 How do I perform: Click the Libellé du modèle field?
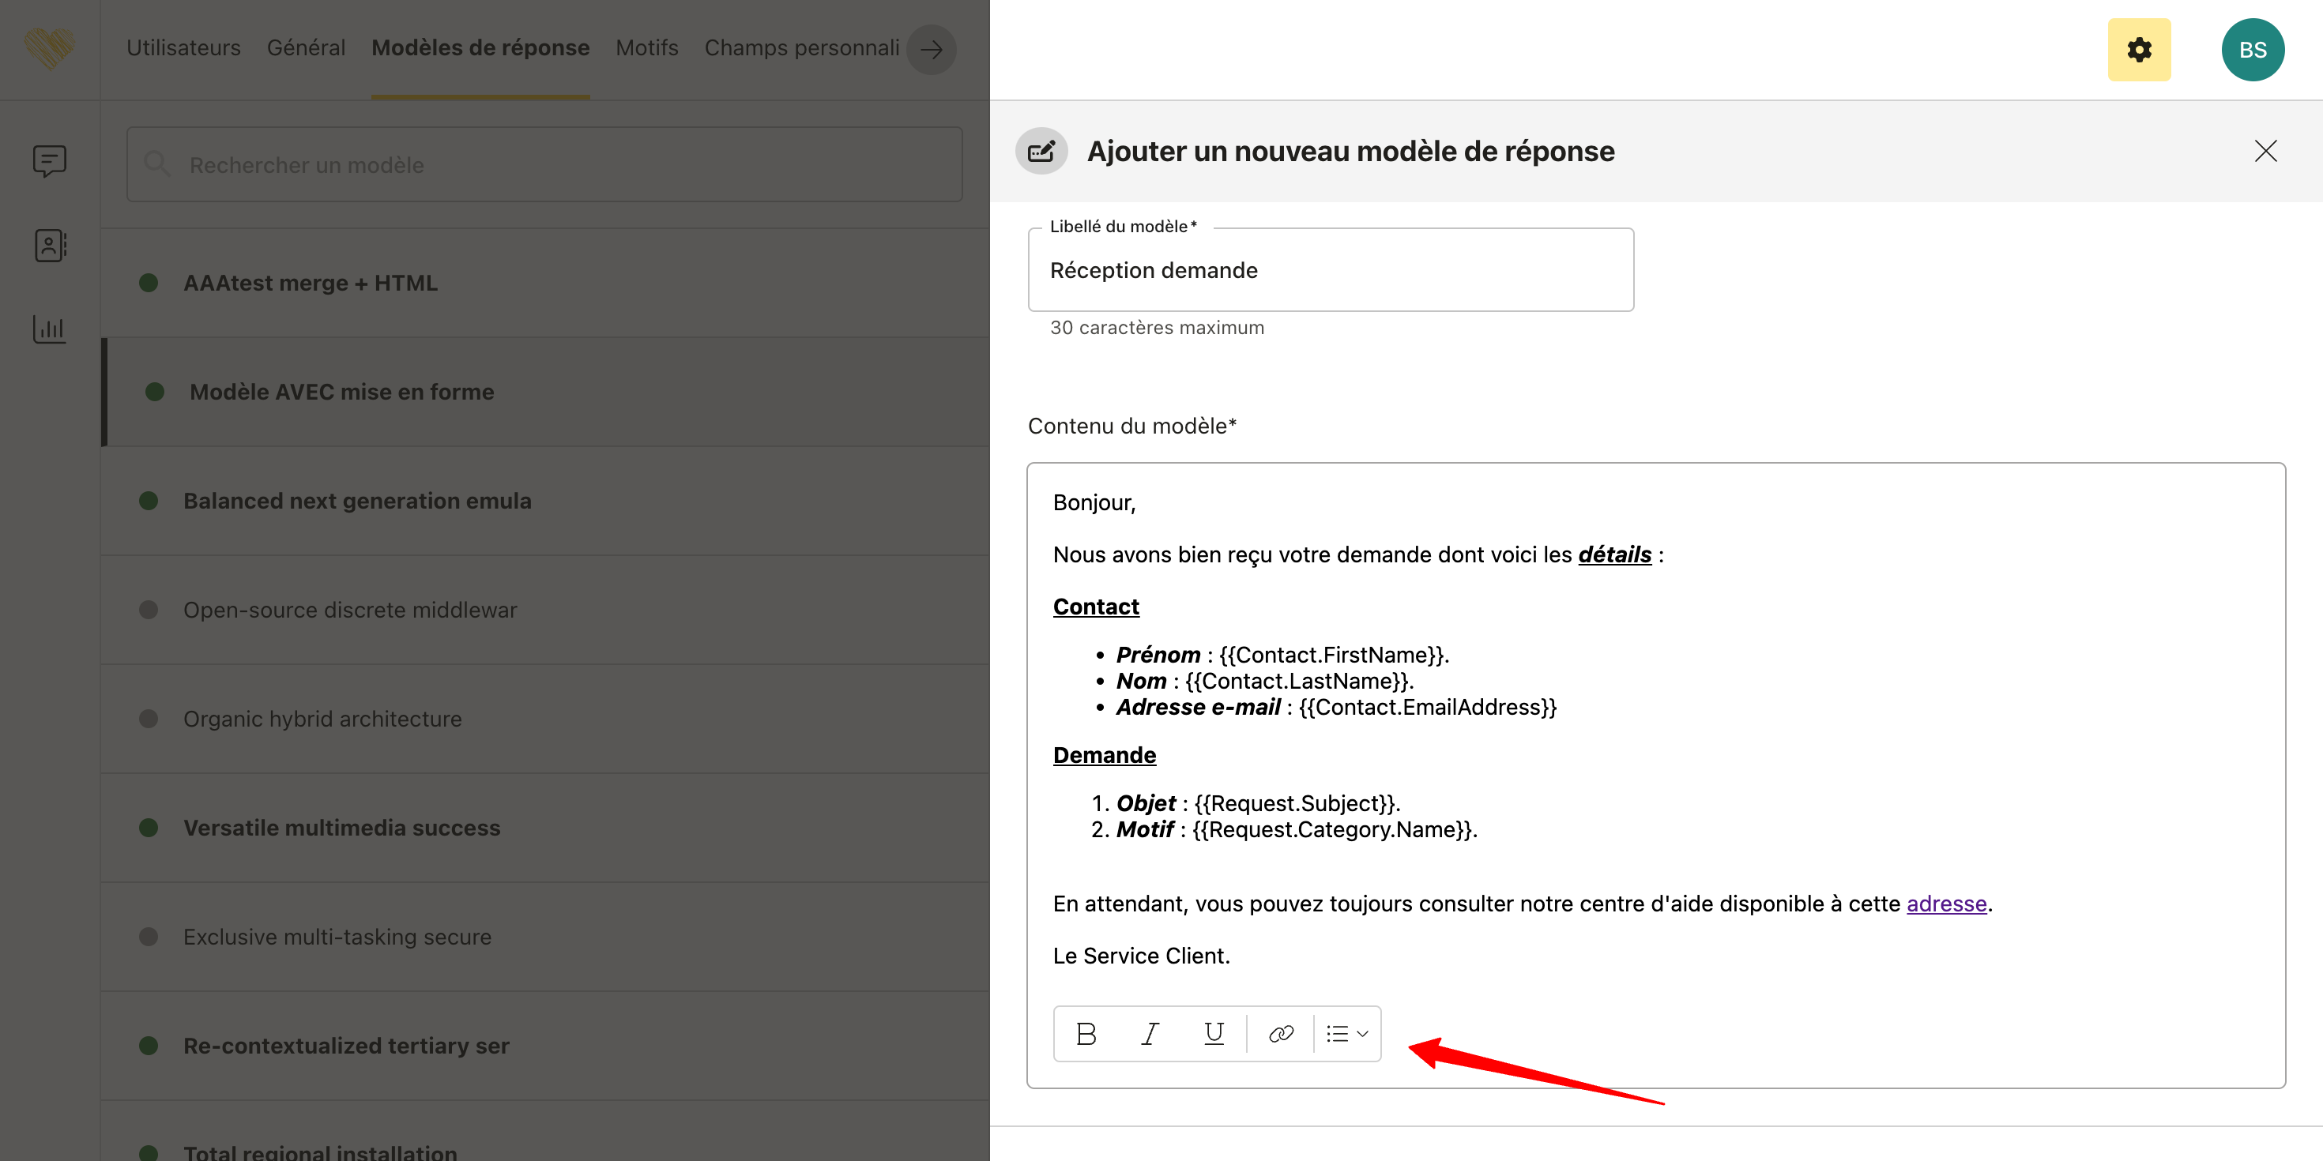(1330, 270)
